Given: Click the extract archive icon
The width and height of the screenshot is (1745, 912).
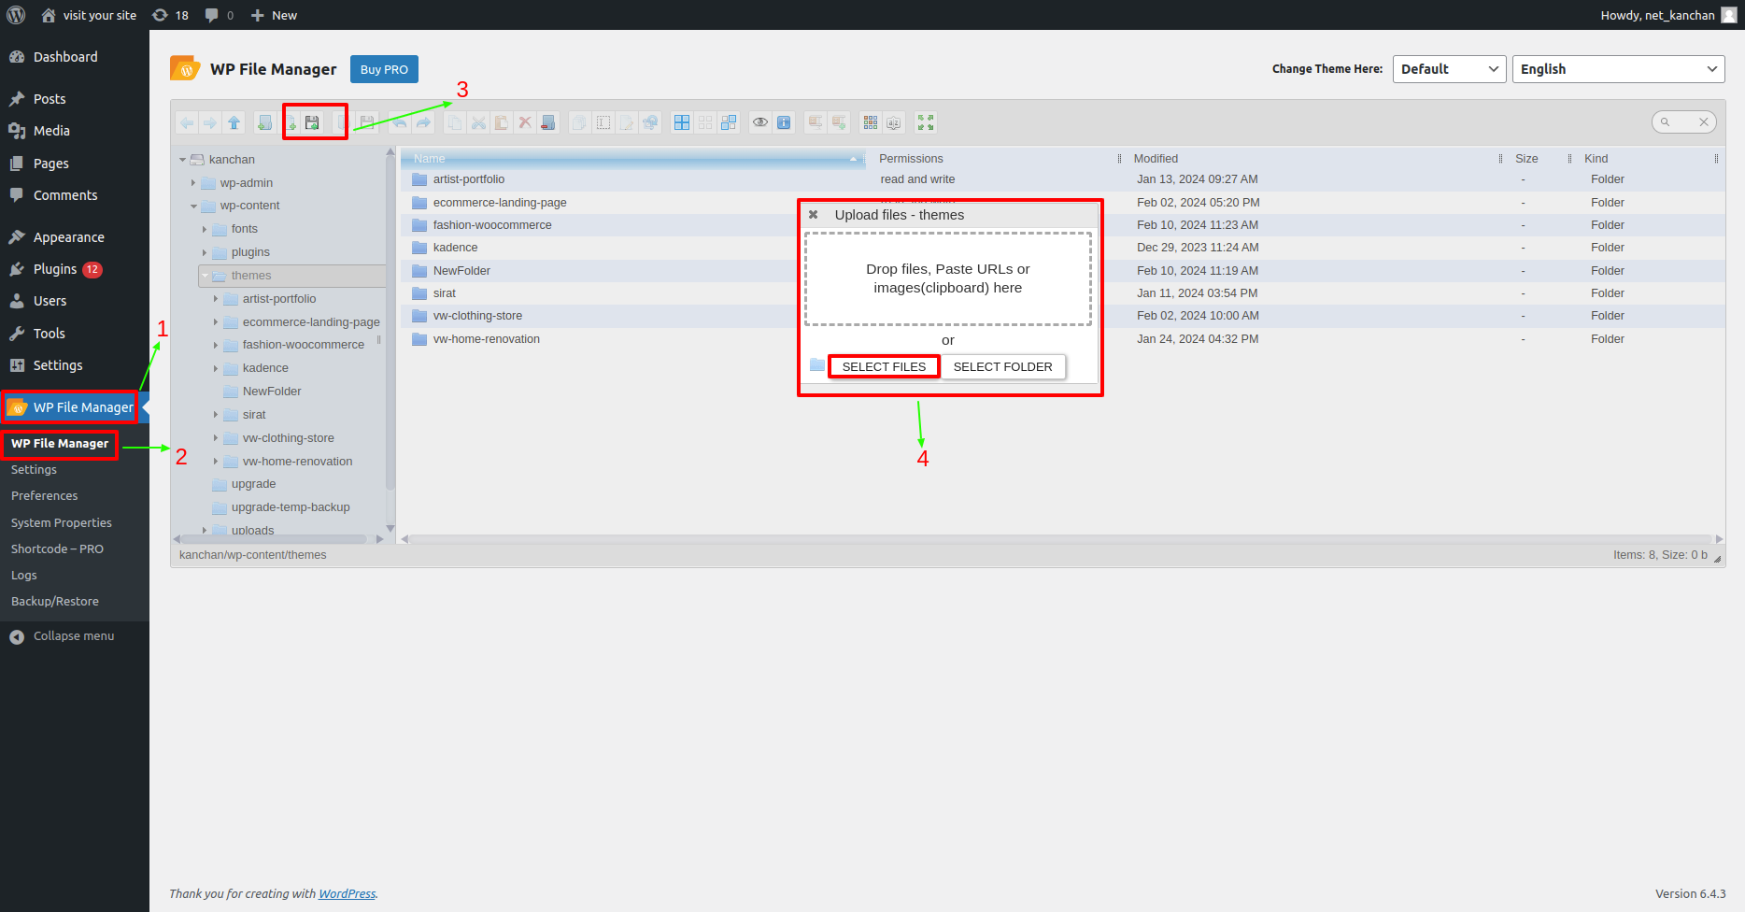Looking at the screenshot, I should point(816,122).
